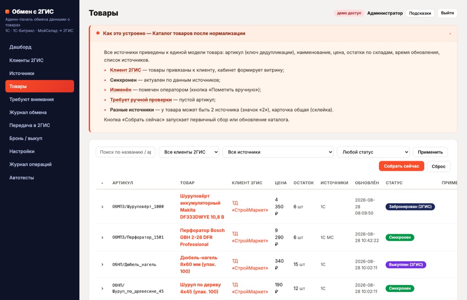Screen dimensions: 467x300
Task: Go to Передача в 2ГИС
Action: click(40, 125)
